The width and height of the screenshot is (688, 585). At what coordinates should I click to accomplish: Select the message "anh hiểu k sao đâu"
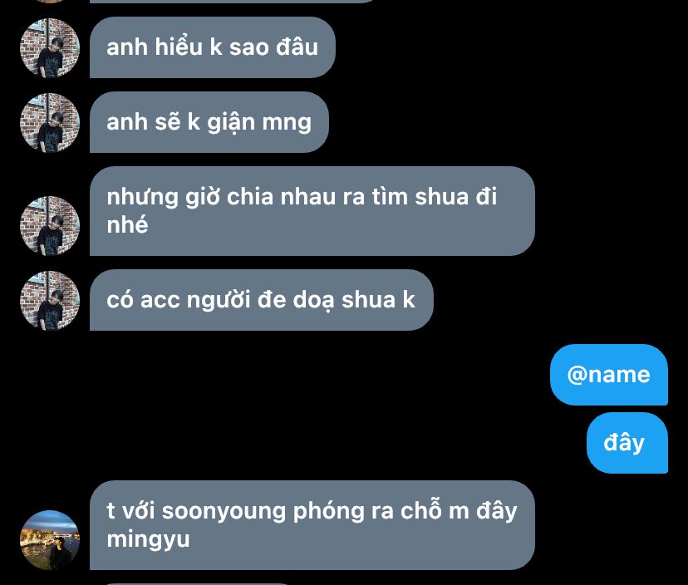pos(213,47)
